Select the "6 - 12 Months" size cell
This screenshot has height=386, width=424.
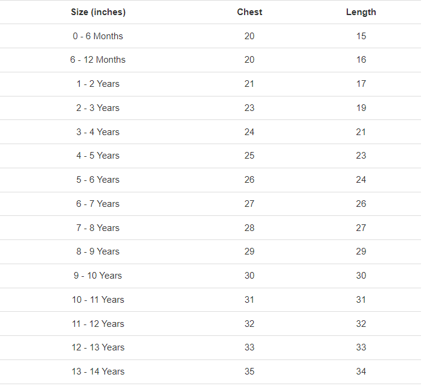tap(98, 60)
